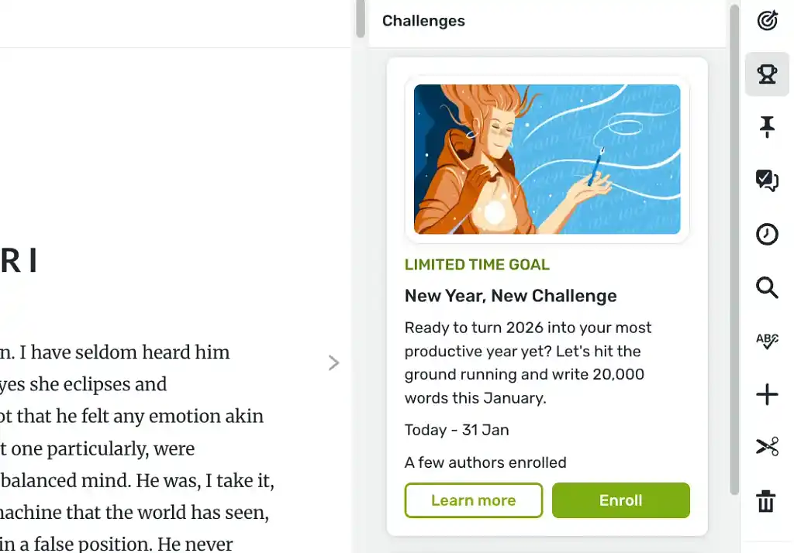
Task: Click the challenge illustration image
Action: point(547,159)
